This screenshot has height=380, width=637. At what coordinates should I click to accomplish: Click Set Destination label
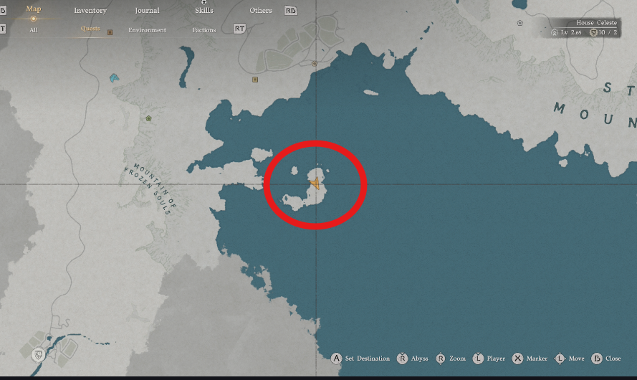[x=368, y=358]
